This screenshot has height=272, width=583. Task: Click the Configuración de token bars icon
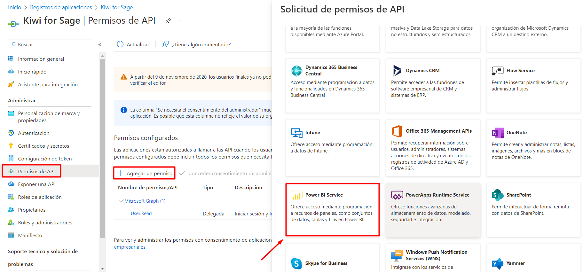pos(11,159)
